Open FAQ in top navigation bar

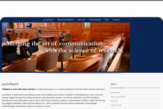coord(106,20)
